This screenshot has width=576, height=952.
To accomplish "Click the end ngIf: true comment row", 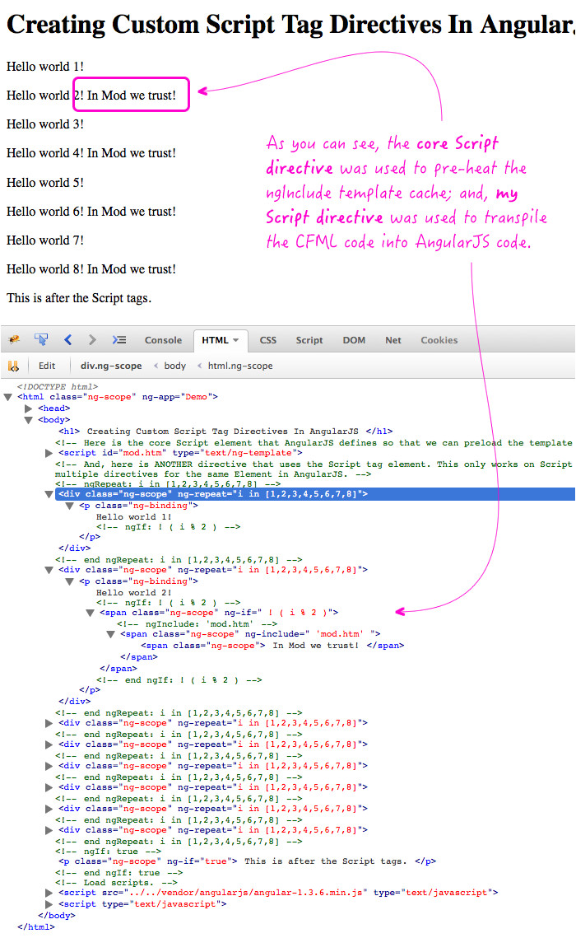I will coord(119,872).
